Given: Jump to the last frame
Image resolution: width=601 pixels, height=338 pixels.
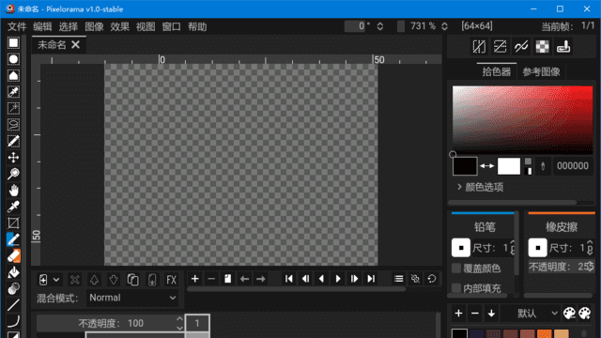Looking at the screenshot, I should click(371, 279).
